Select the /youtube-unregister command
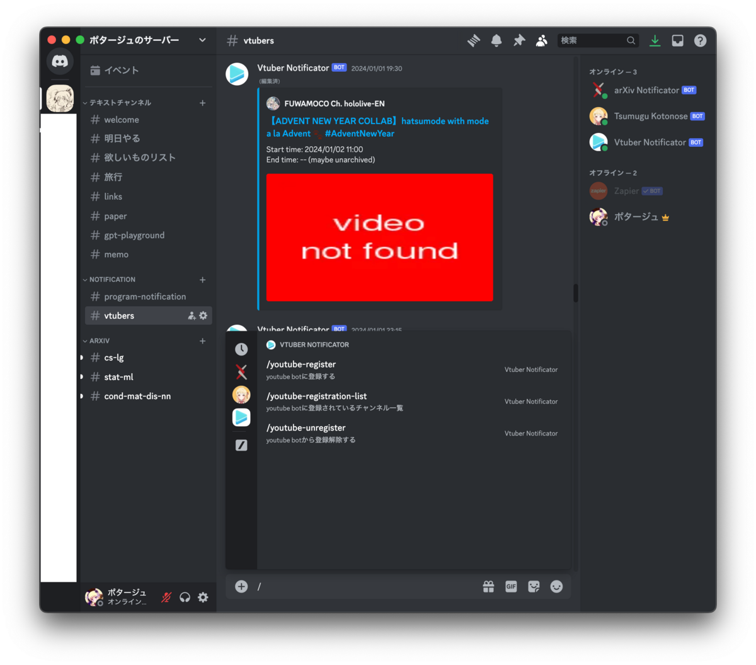The image size is (756, 665). (306, 427)
